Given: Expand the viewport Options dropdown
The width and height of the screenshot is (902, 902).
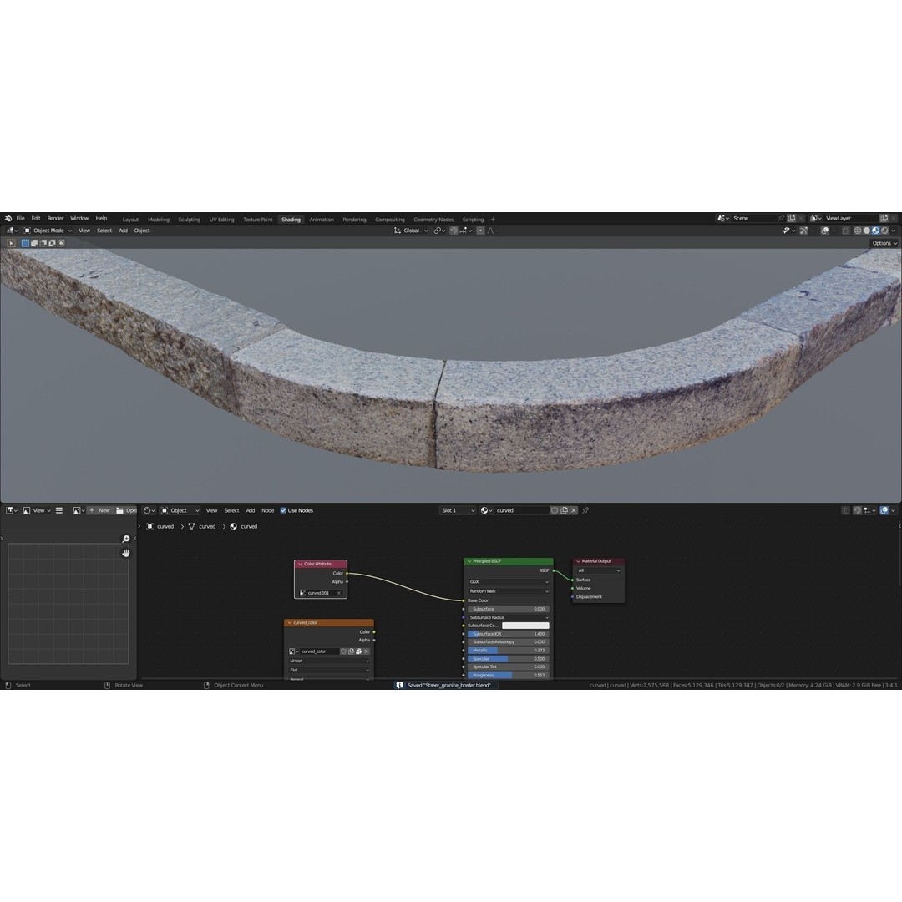Looking at the screenshot, I should tap(884, 243).
